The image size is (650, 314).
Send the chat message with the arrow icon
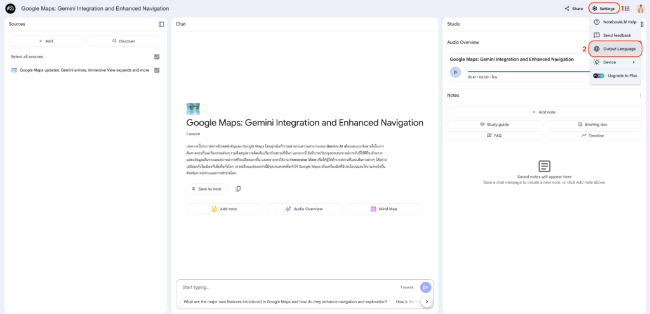point(426,287)
